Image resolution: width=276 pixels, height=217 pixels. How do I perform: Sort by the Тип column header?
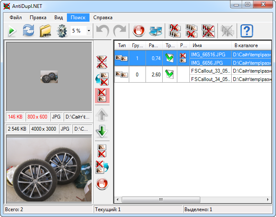pyautogui.click(x=122, y=45)
